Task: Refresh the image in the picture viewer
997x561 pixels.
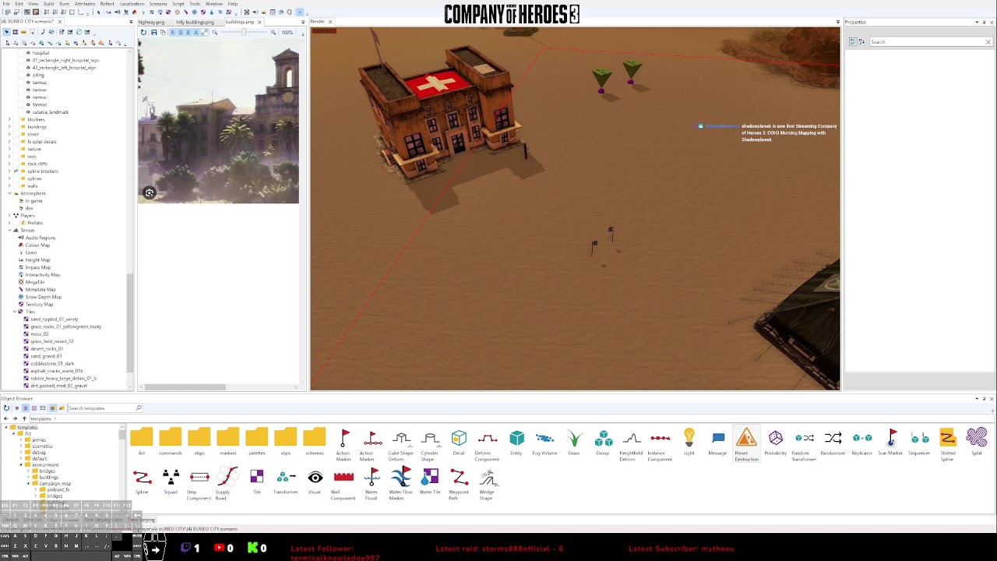Action: point(143,32)
